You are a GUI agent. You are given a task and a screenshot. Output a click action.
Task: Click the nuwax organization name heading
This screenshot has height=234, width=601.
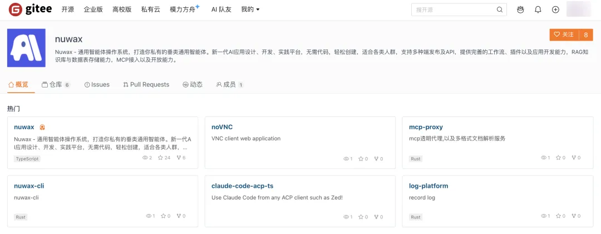68,39
